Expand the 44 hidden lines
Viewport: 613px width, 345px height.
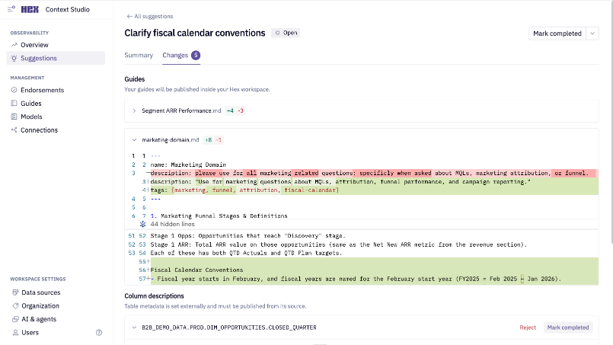point(171,225)
